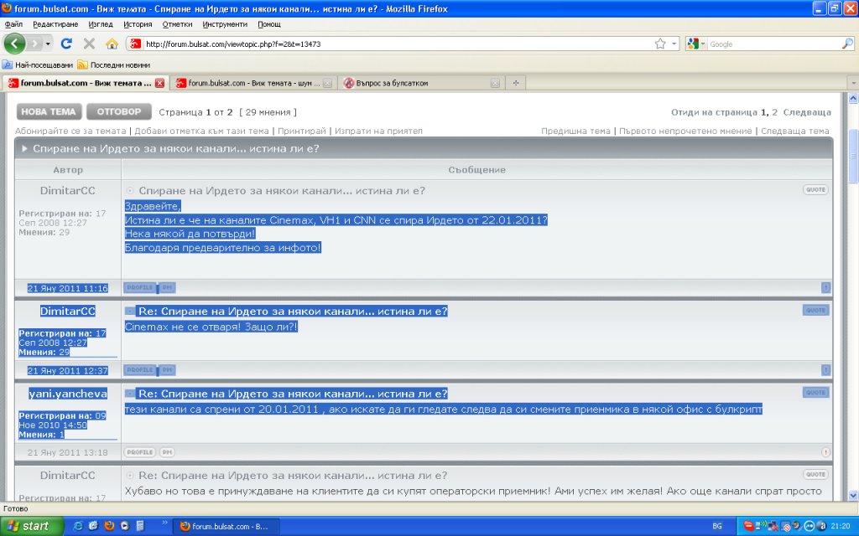The image size is (859, 536).
Task: Open the back/forward history dropdown
Action: (x=48, y=44)
